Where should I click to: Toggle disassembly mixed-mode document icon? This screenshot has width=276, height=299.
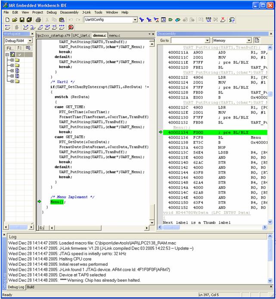click(257, 40)
